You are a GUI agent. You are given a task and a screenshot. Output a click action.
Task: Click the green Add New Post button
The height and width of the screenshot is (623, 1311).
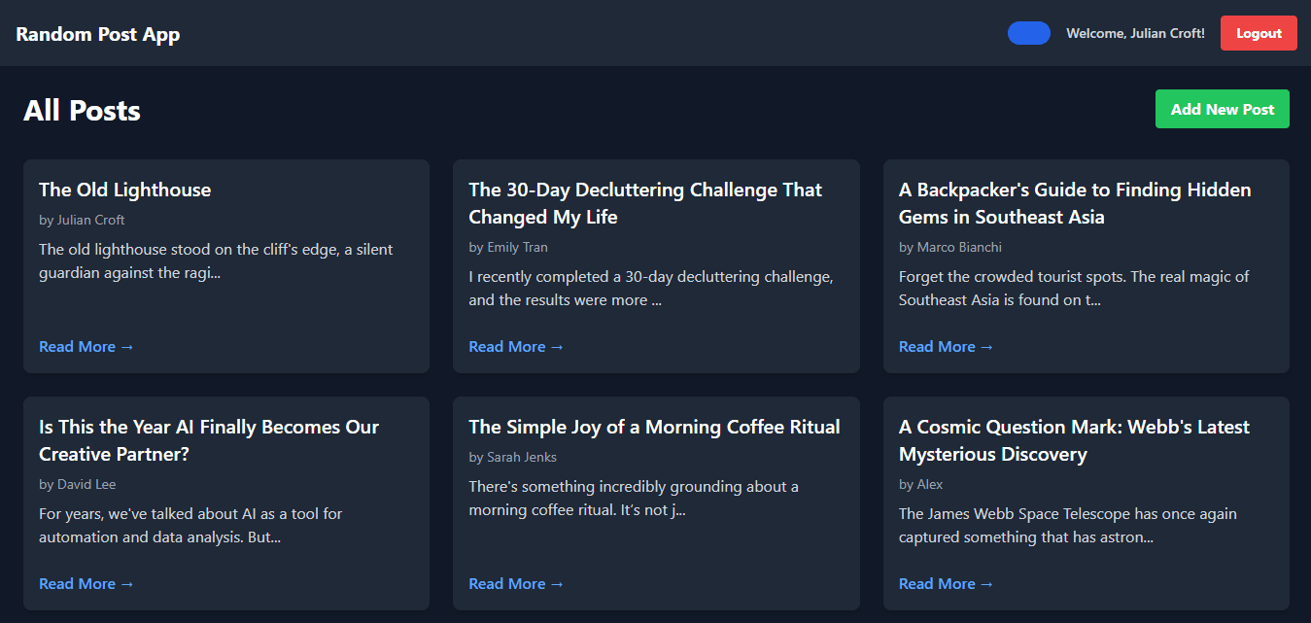click(x=1222, y=109)
